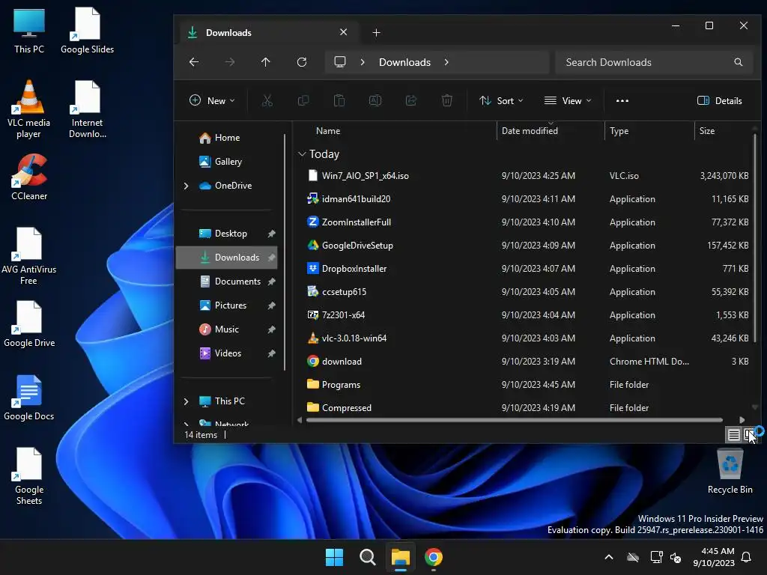767x575 pixels.
Task: Click the Copy icon in toolbar
Action: click(303, 101)
